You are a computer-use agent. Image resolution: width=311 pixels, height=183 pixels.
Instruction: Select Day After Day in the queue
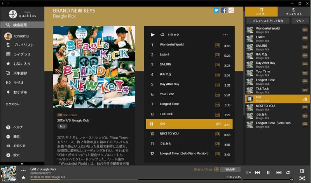(x=277, y=64)
